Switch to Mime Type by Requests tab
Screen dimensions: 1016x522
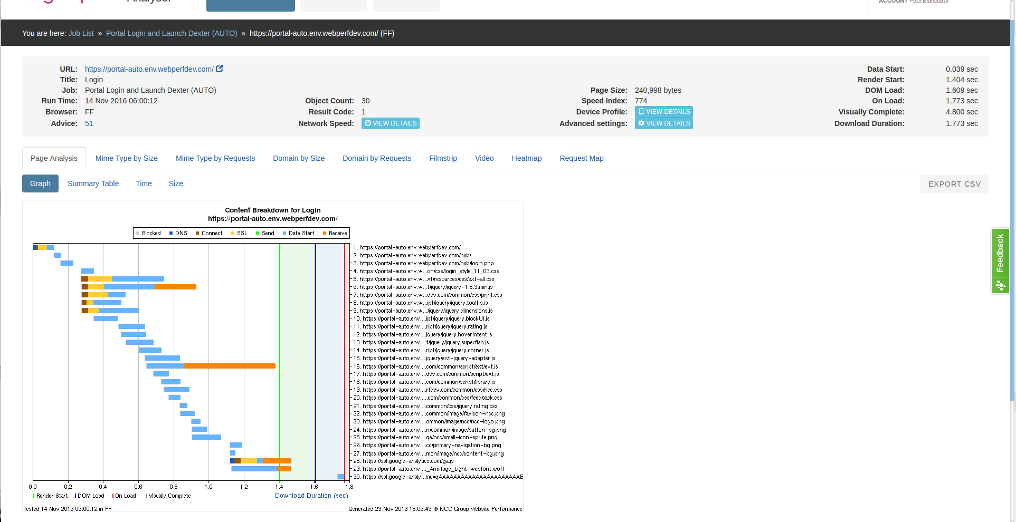click(215, 158)
